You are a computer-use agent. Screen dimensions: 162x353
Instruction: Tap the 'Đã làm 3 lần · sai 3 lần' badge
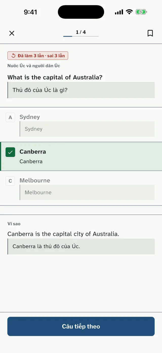click(x=38, y=56)
